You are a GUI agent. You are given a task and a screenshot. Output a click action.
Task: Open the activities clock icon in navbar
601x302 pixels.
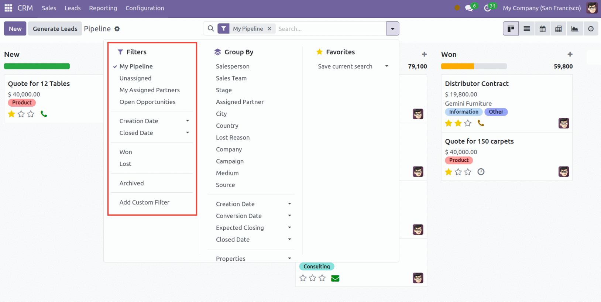(488, 8)
